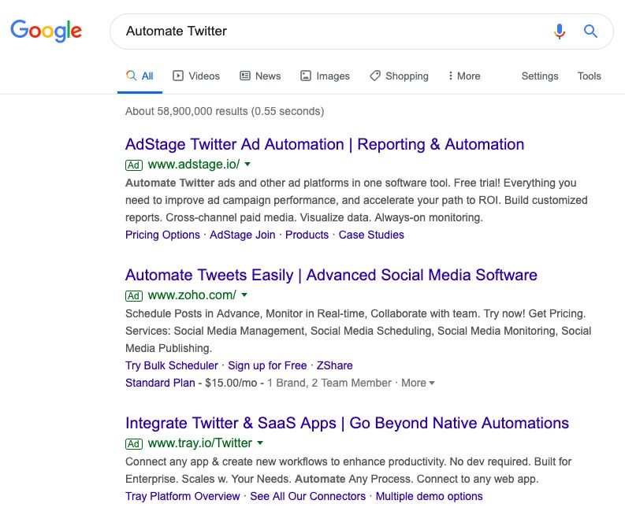Click the Google logo
Viewport: 625px width, 515px height.
point(46,31)
